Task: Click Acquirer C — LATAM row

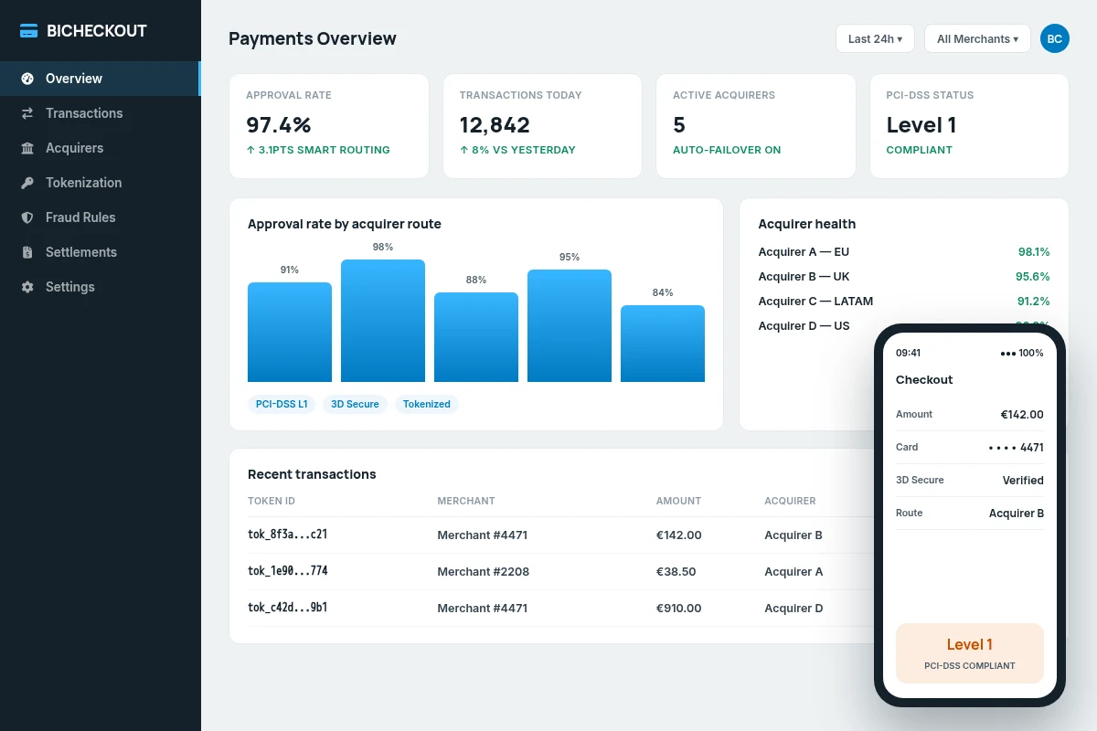Action: point(904,302)
